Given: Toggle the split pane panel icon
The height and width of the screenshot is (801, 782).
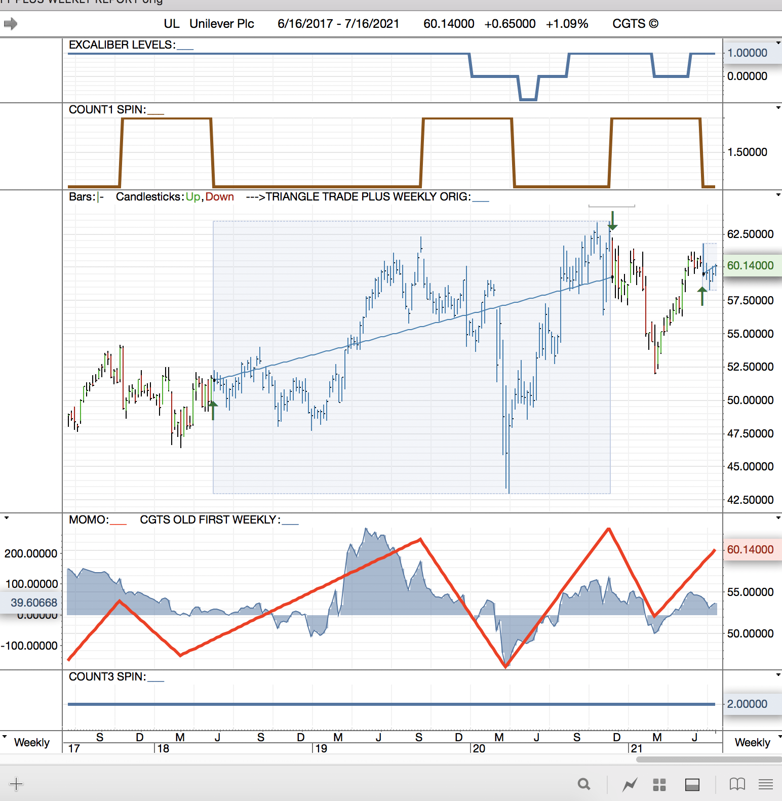Looking at the screenshot, I should click(x=692, y=785).
